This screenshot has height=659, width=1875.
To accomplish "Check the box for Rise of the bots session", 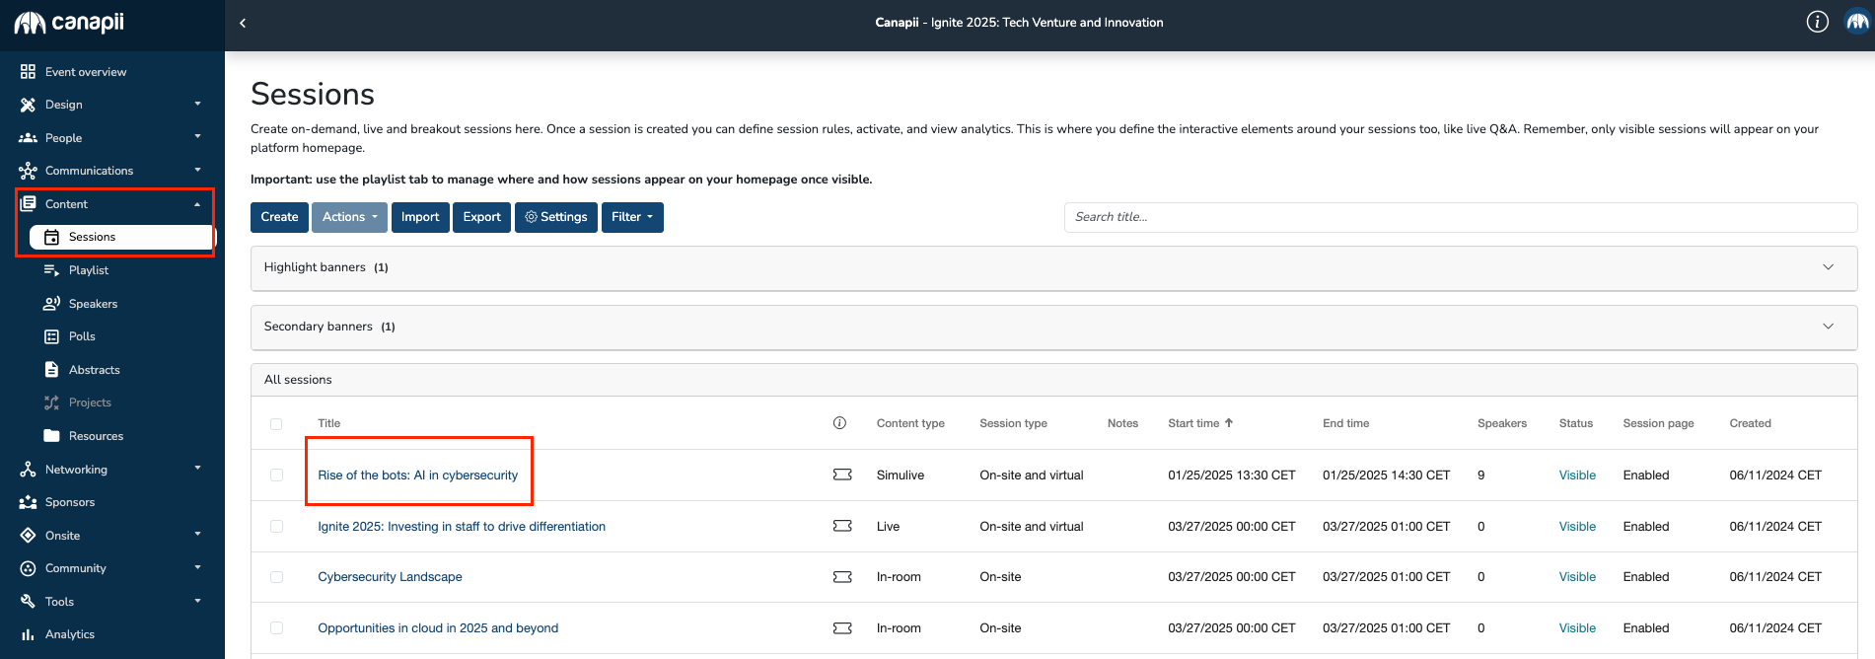I will coord(276,476).
